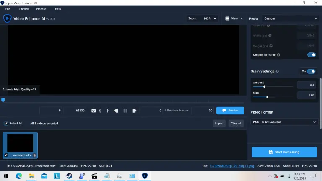Screen dimensions: 322x181
Task: Step forward one frame
Action: tap(134, 111)
